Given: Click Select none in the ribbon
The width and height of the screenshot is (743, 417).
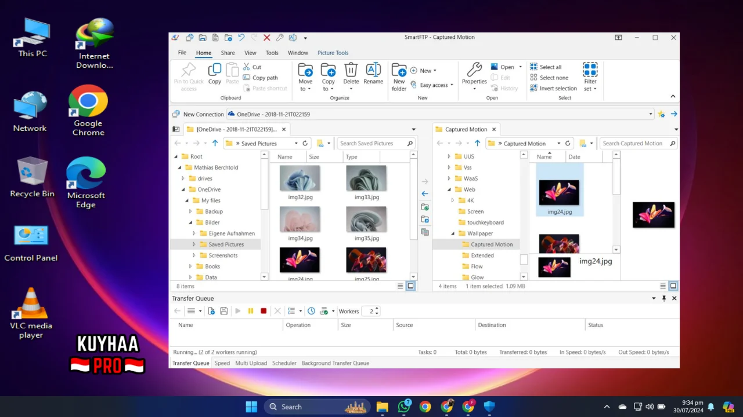Looking at the screenshot, I should click(549, 78).
